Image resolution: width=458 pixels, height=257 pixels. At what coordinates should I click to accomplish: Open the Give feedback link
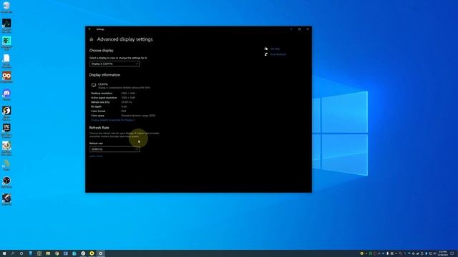(278, 54)
